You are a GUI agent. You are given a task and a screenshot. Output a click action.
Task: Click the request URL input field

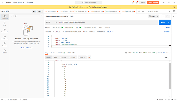coord(108,23)
